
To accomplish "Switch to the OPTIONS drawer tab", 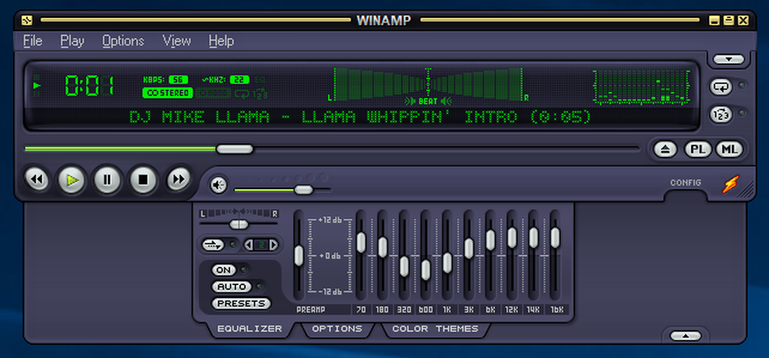I will (x=337, y=328).
